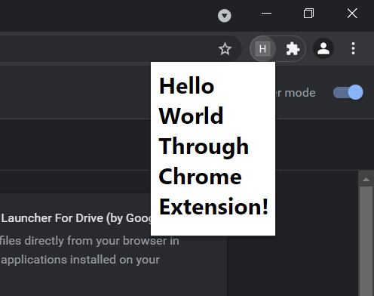
Task: Open the Extensions puzzle piece menu
Action: click(x=293, y=48)
